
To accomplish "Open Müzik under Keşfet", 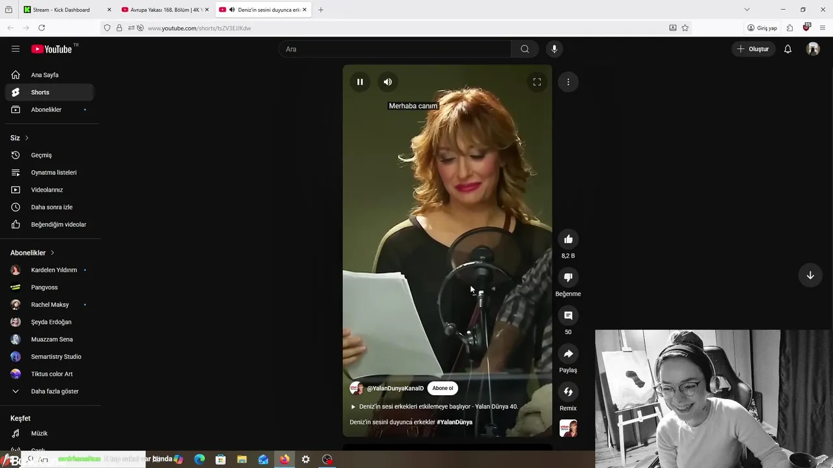I will 49,434.
